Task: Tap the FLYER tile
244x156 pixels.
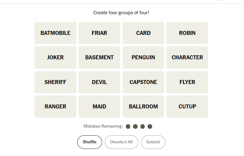Action: [x=187, y=82]
